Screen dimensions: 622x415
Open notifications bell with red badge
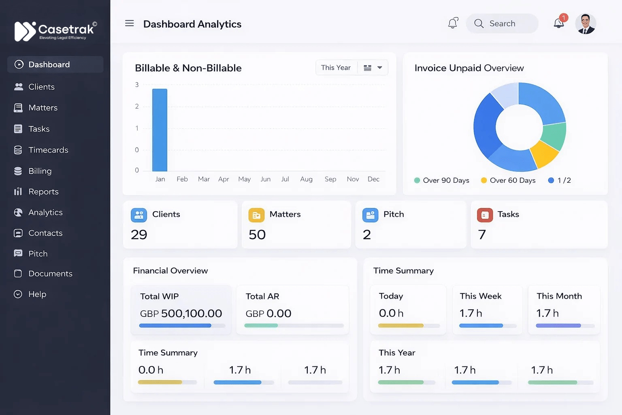(559, 23)
